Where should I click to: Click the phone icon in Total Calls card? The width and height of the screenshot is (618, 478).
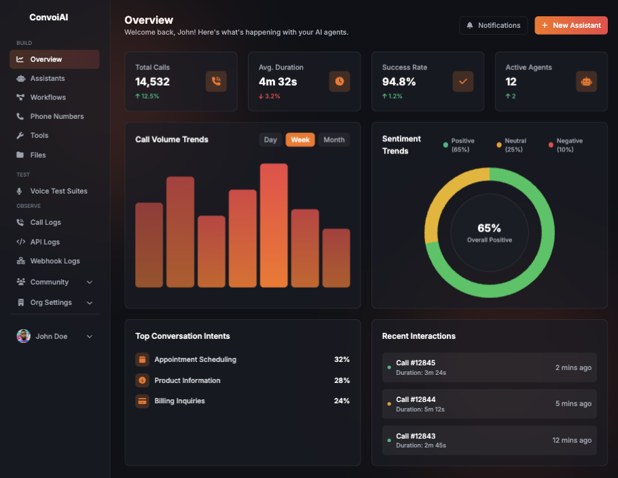[x=216, y=81]
